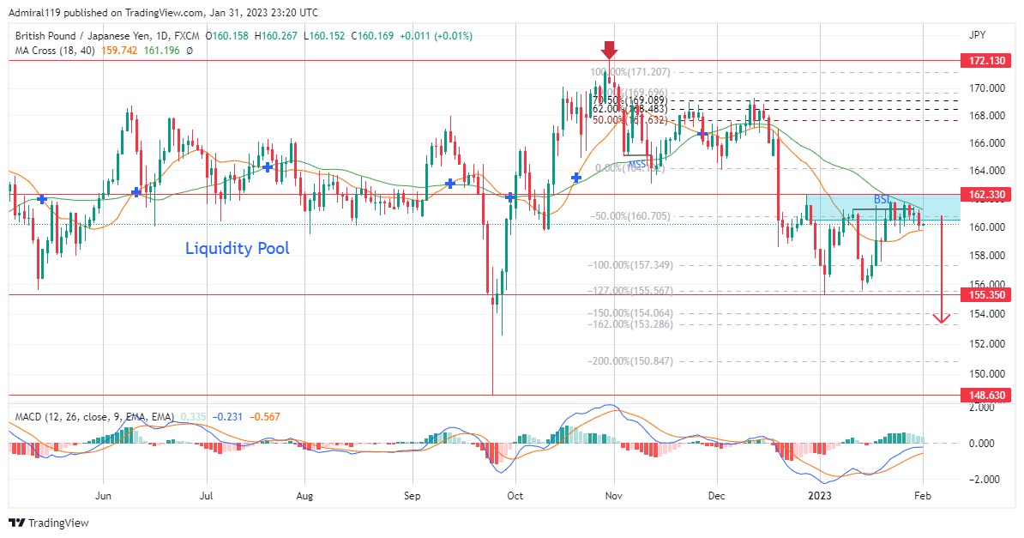Click the -100.00%(157.349) Fibonacci label
Screen dimensions: 1024x538
(x=630, y=265)
